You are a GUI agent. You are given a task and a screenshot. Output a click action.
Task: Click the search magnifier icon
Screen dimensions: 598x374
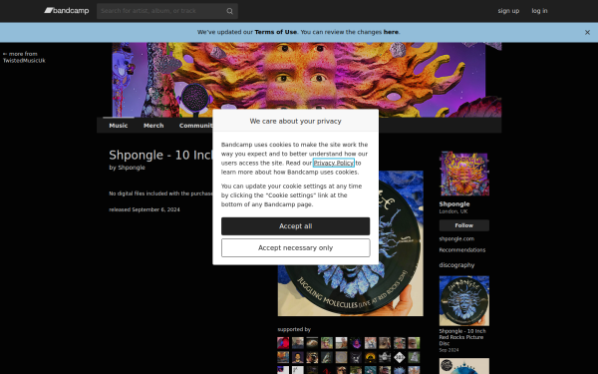pos(229,11)
